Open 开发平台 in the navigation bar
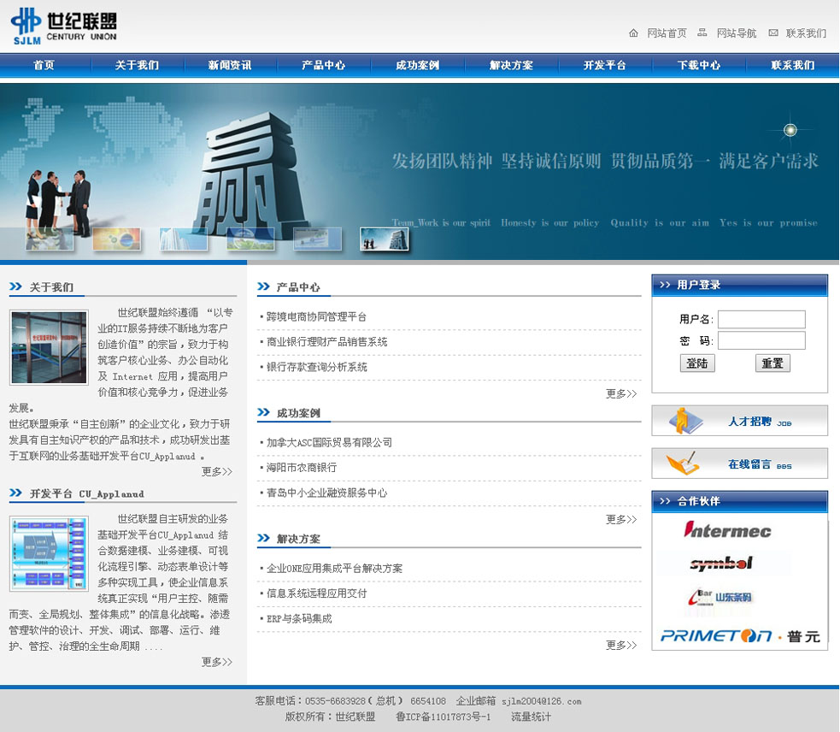Screen dimensions: 840x732 click(x=605, y=65)
